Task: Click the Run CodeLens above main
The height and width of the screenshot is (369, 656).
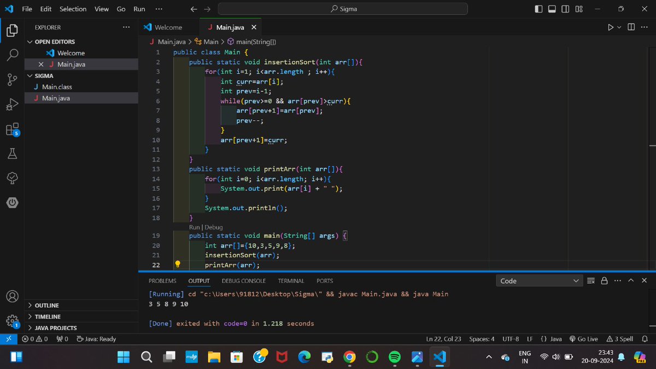Action: pos(195,227)
